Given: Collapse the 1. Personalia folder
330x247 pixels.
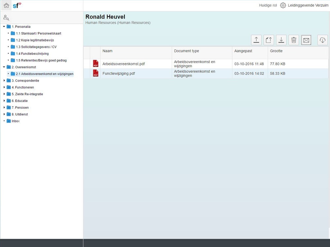Looking at the screenshot, I should (4, 27).
